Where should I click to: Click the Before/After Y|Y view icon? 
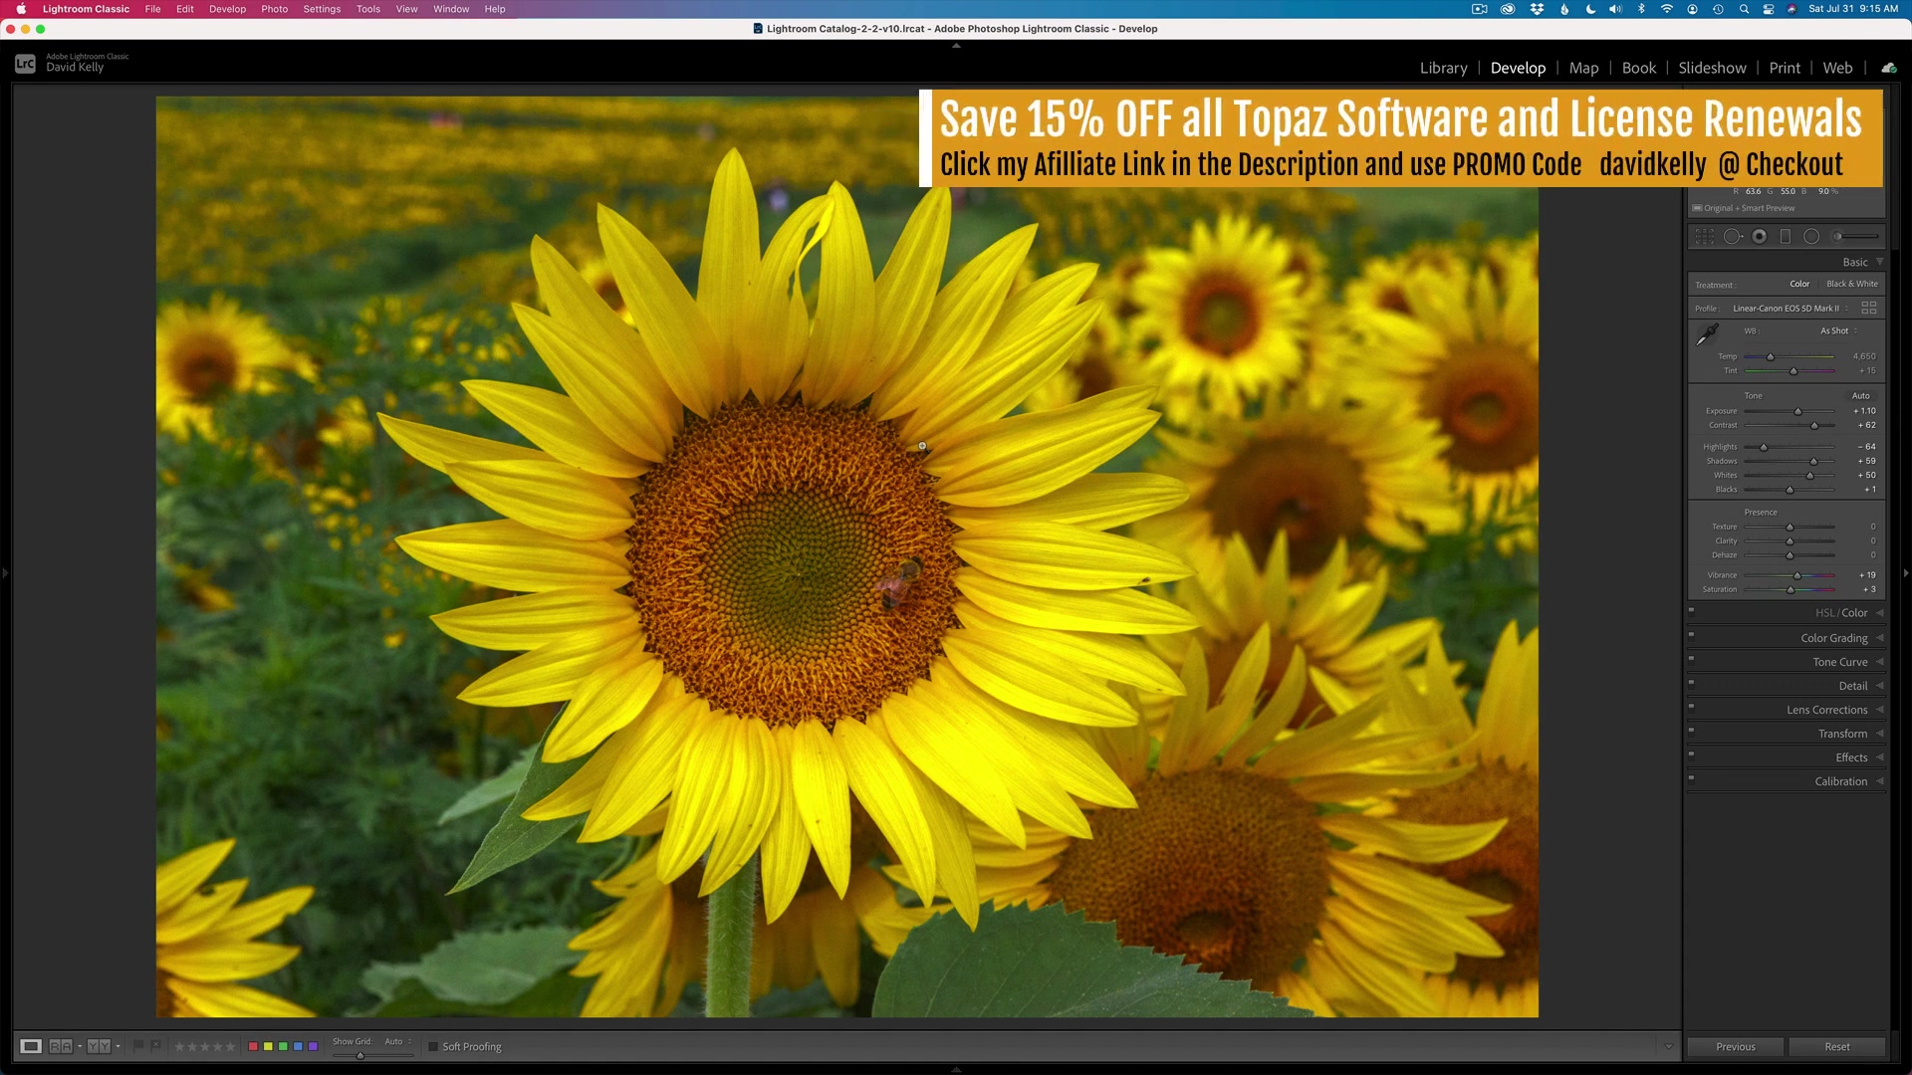(99, 1046)
